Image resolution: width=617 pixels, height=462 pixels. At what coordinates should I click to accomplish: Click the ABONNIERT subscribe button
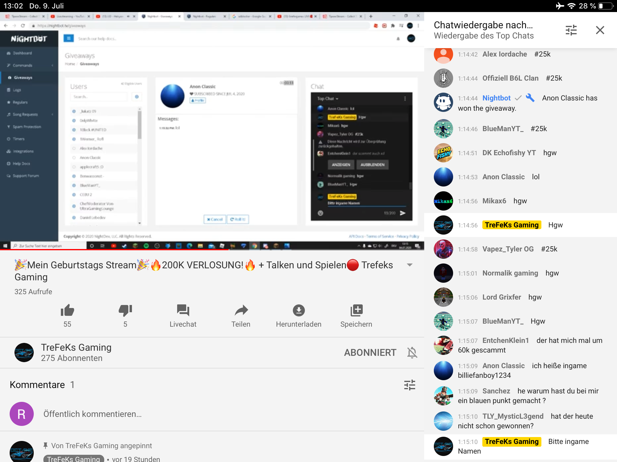370,353
